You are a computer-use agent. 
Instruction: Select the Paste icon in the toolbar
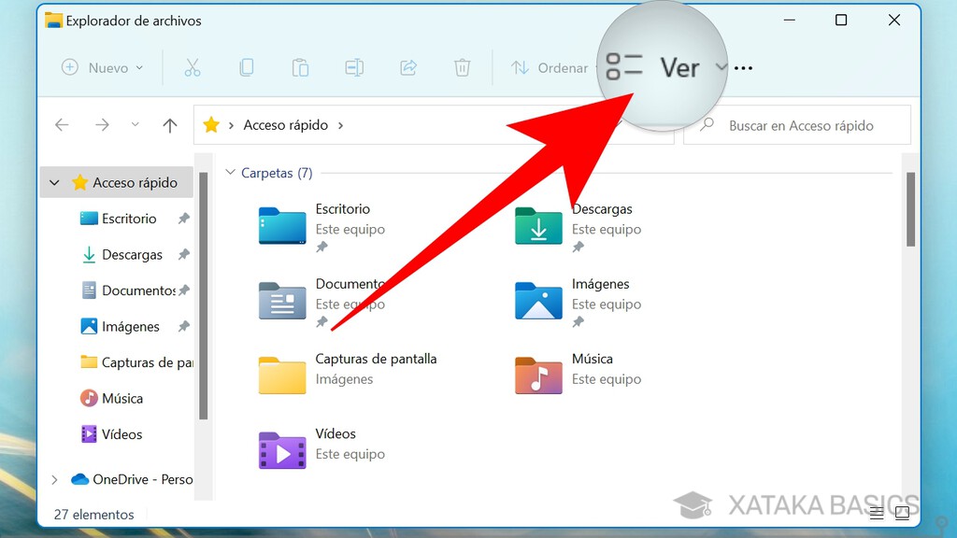[x=299, y=67]
